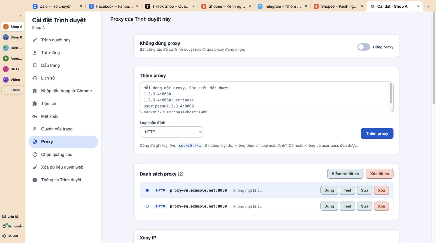Screen dimensions: 436x243
Task: Click the Video profile icon
Action: point(6,80)
